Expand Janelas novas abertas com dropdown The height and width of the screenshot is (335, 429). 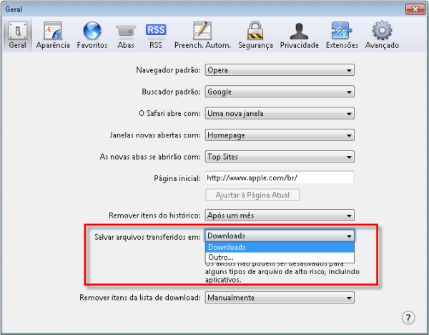(280, 135)
